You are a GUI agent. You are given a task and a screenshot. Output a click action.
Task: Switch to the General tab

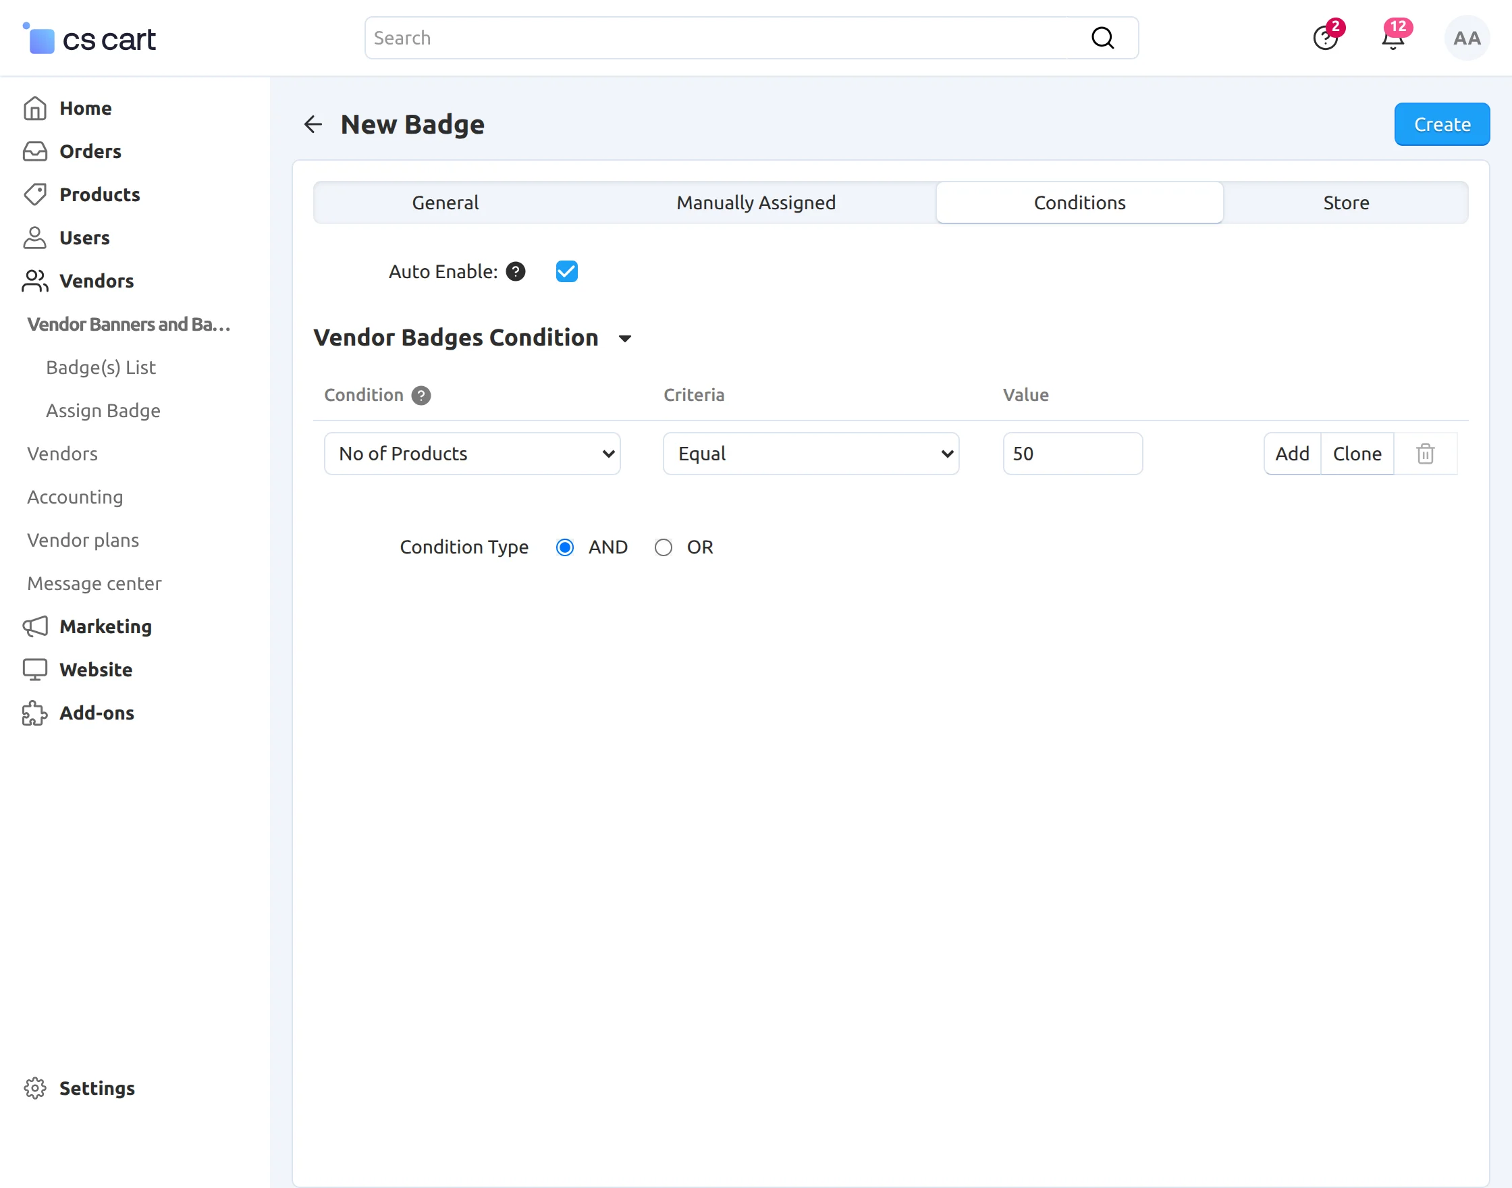pos(445,202)
